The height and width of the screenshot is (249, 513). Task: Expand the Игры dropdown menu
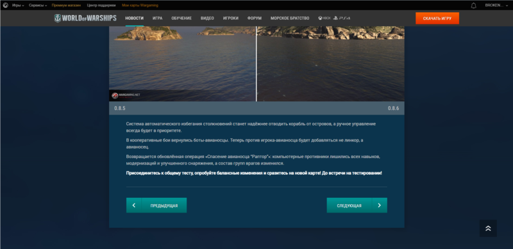click(x=18, y=5)
